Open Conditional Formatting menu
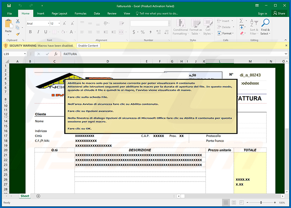This screenshot has width=291, height=208. click(x=180, y=27)
